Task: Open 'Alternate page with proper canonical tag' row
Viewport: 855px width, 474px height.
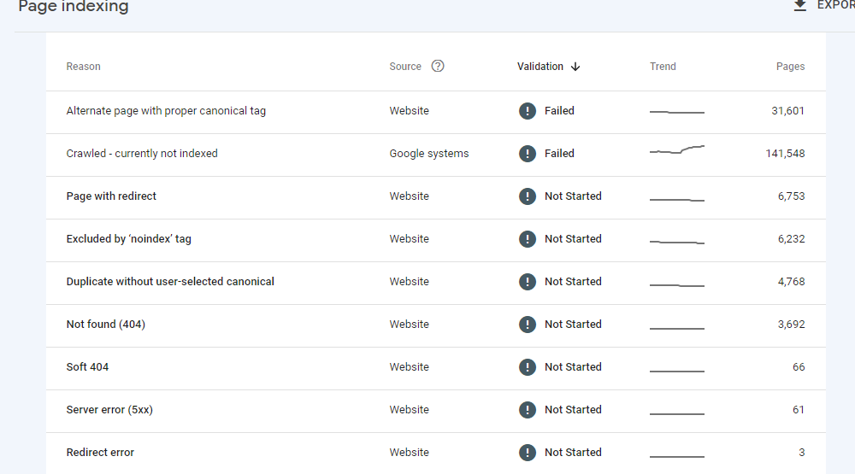Action: [436, 112]
